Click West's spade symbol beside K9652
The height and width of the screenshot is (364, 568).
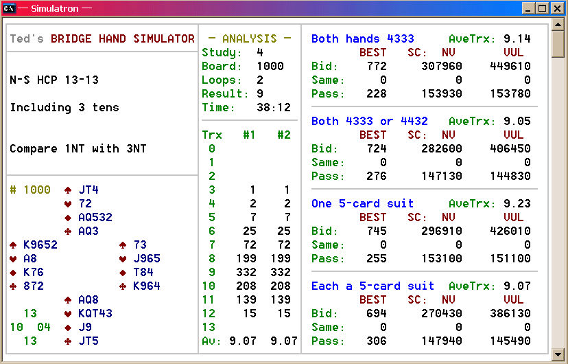click(13, 245)
